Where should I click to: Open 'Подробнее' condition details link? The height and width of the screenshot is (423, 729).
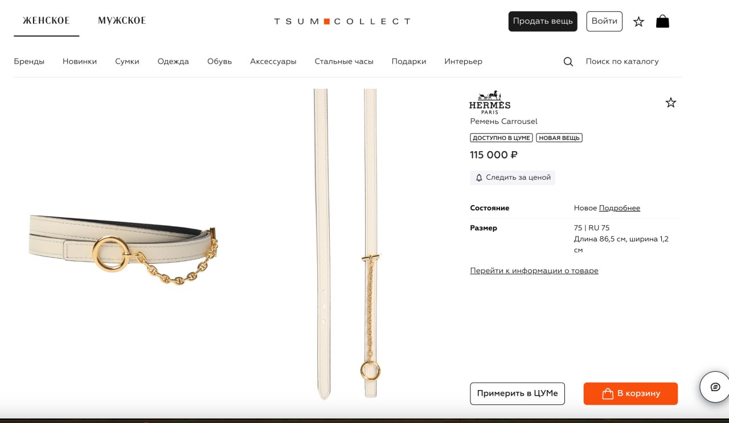click(x=620, y=208)
